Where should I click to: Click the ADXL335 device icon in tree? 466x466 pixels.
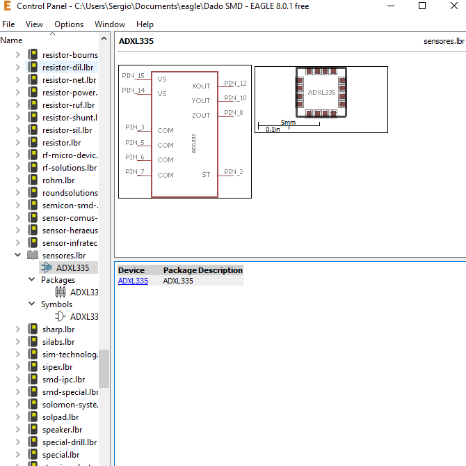[47, 267]
